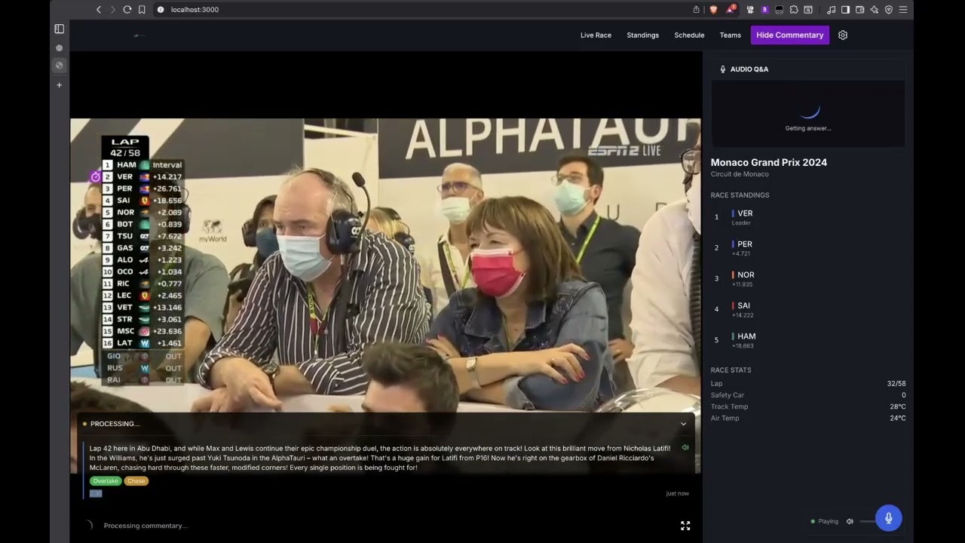Open the settings gear icon
The width and height of the screenshot is (965, 543).
coord(843,35)
